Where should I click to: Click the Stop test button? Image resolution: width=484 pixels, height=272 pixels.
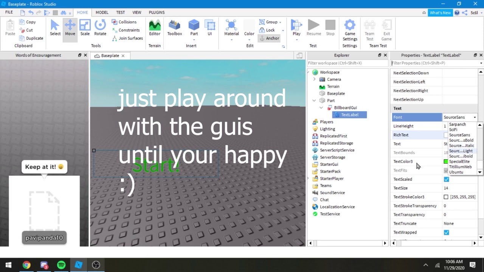(330, 28)
